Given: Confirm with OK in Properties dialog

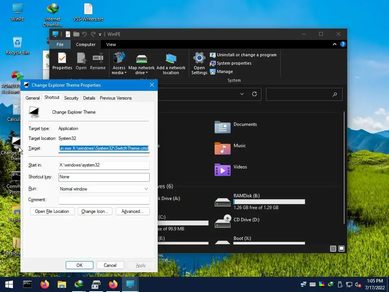Looking at the screenshot, I should click(79, 265).
